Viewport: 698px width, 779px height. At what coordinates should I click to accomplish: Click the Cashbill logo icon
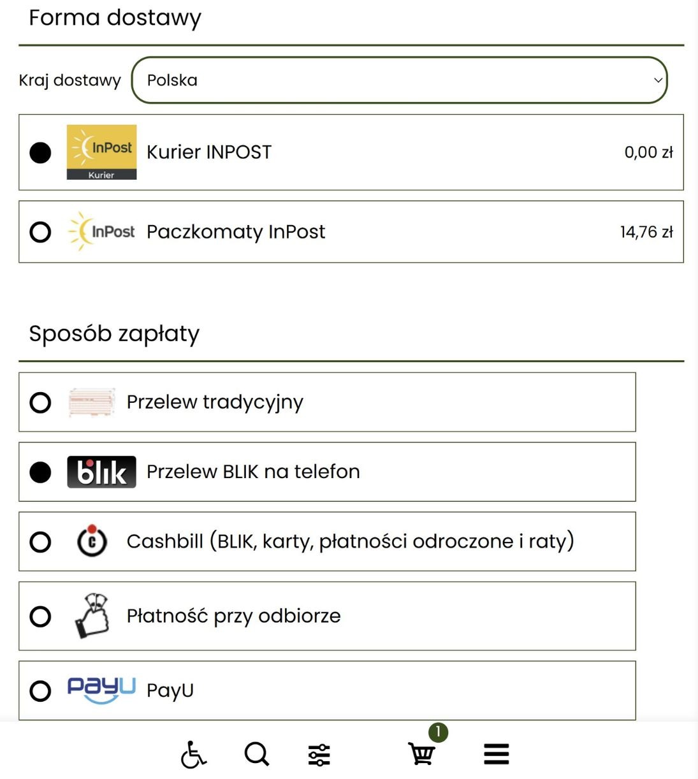tap(92, 541)
